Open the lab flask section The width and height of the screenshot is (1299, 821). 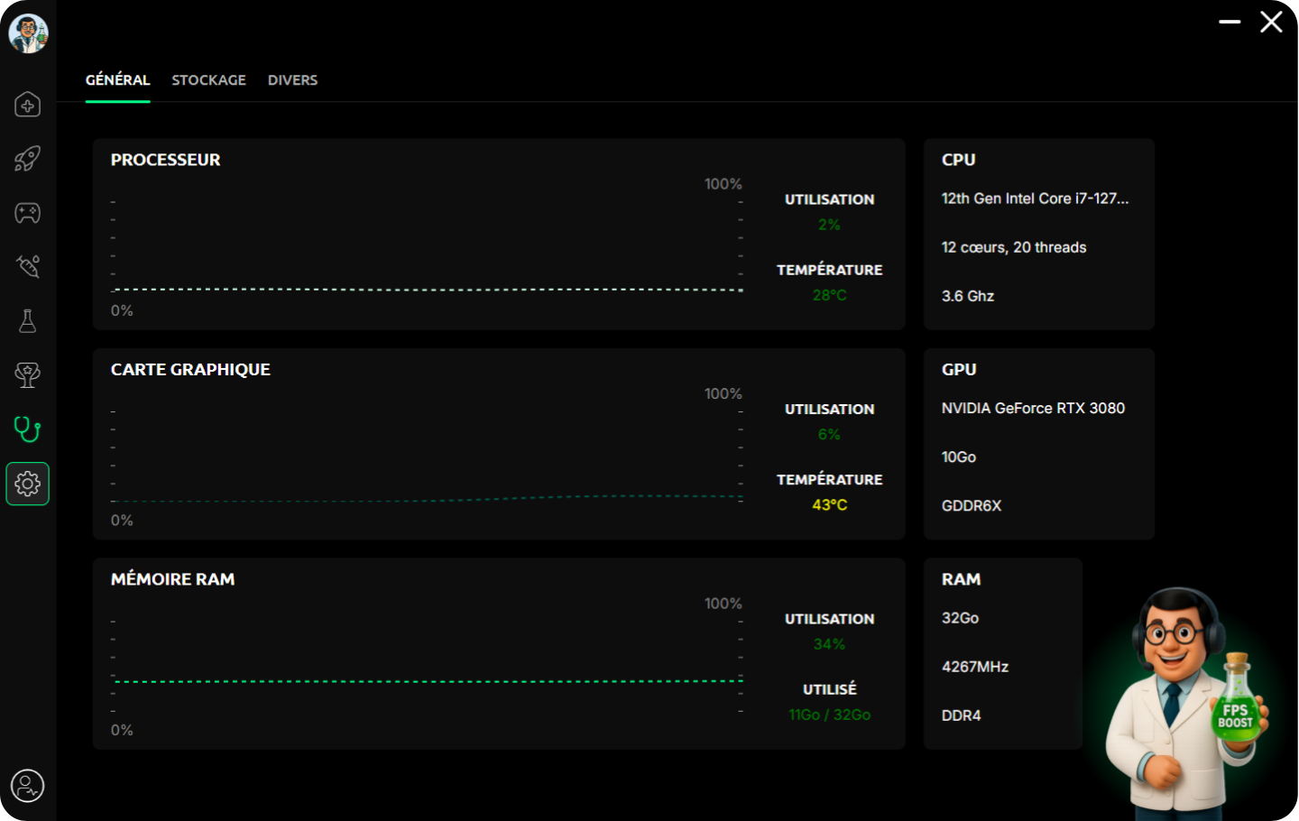coord(27,321)
